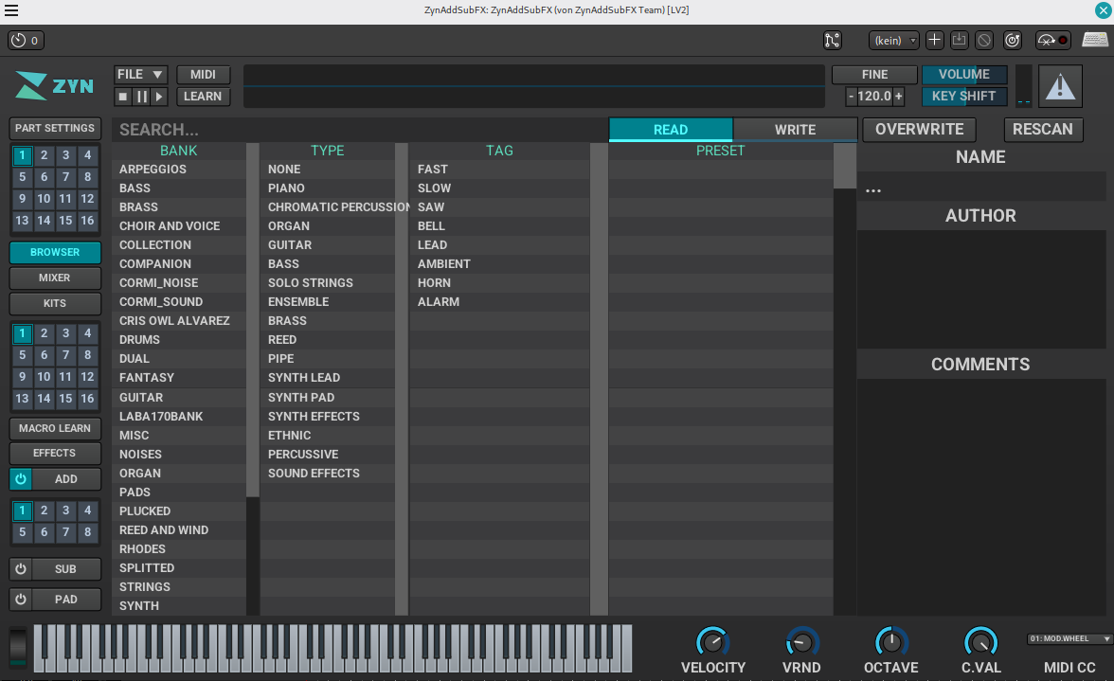Screen dimensions: 1114x681
Task: Open the MOD.WHEEL MIDI CC dropdown
Action: [x=1069, y=639]
